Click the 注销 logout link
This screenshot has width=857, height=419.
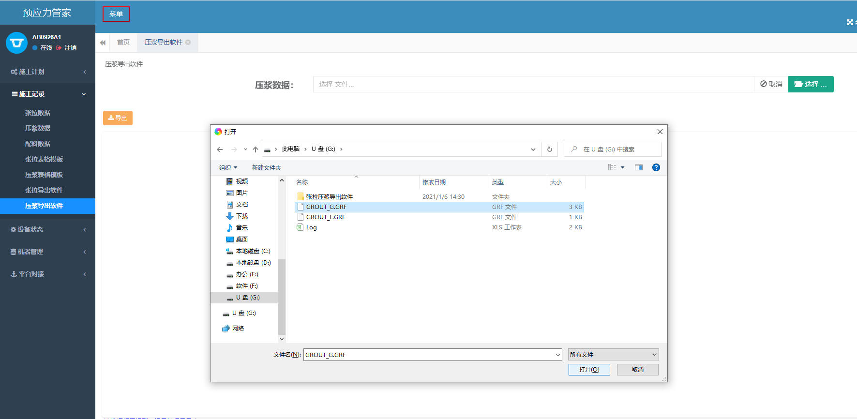pyautogui.click(x=70, y=48)
